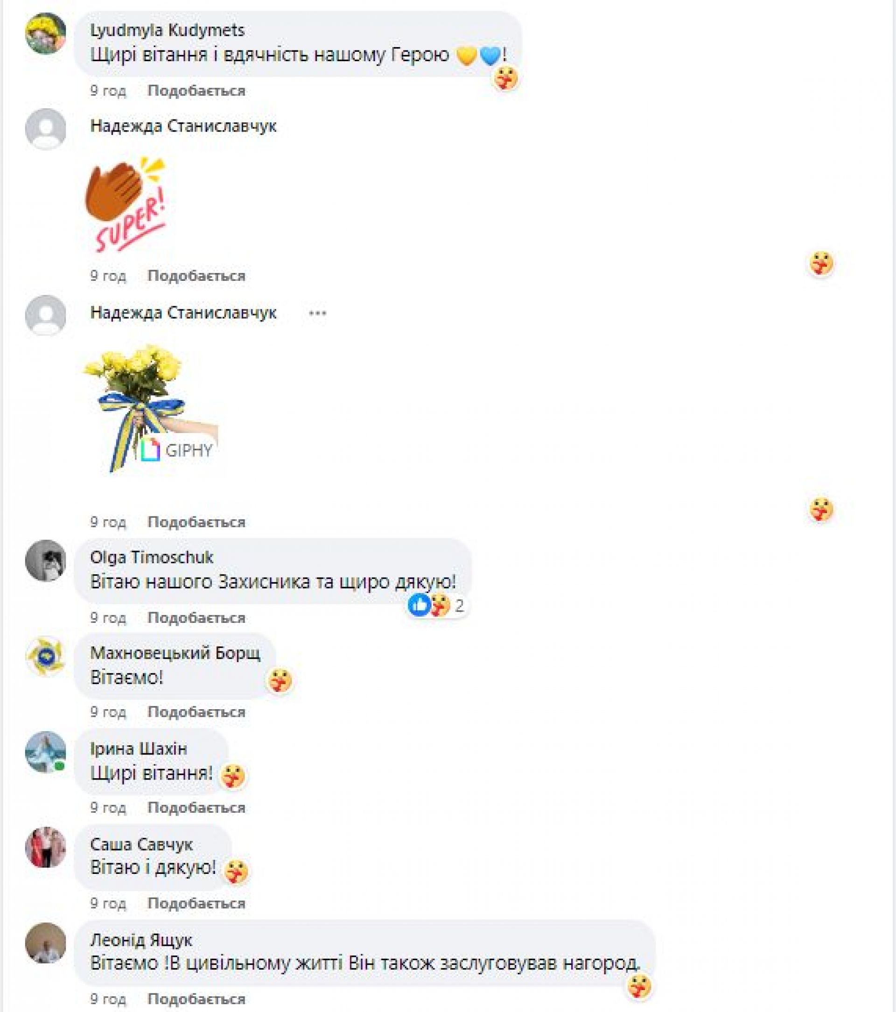Open the blue like reaction on Olga Timoschuk's comment
Viewport: 896px width, 1012px height.
tap(419, 605)
